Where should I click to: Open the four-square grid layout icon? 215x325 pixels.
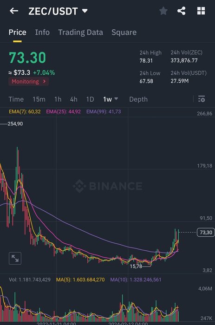201,11
